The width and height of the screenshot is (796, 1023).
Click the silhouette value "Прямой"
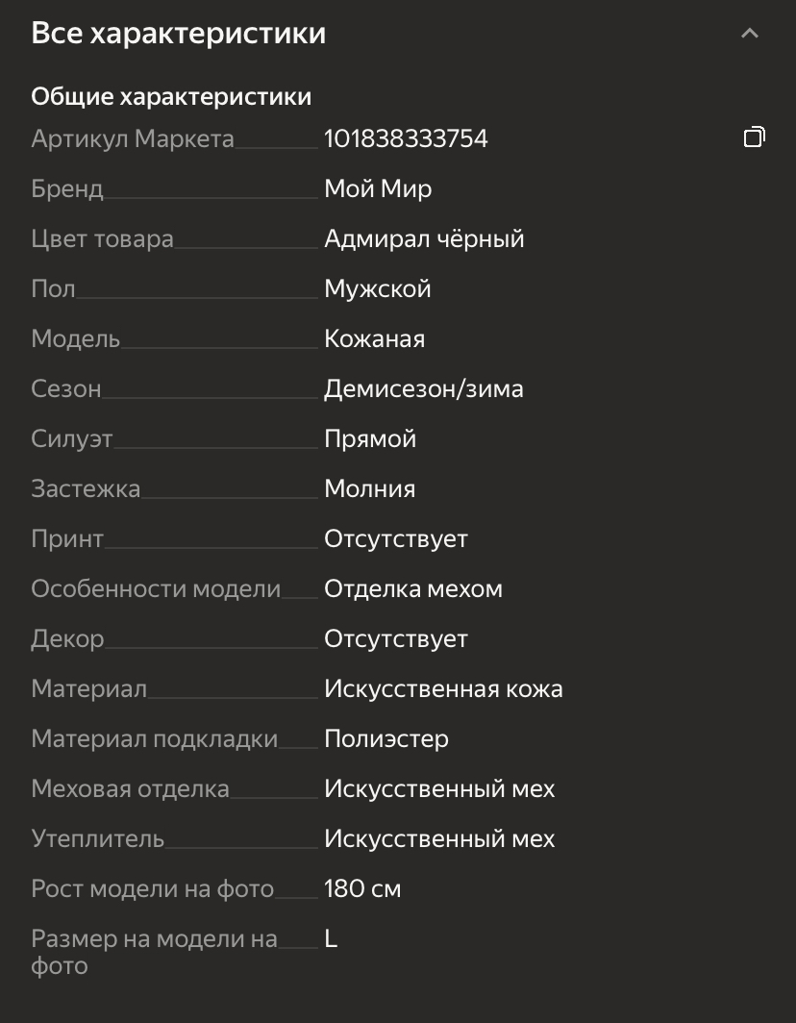[x=370, y=439]
